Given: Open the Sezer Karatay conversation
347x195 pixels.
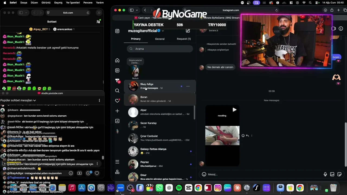Looking at the screenshot, I should pos(160,125).
